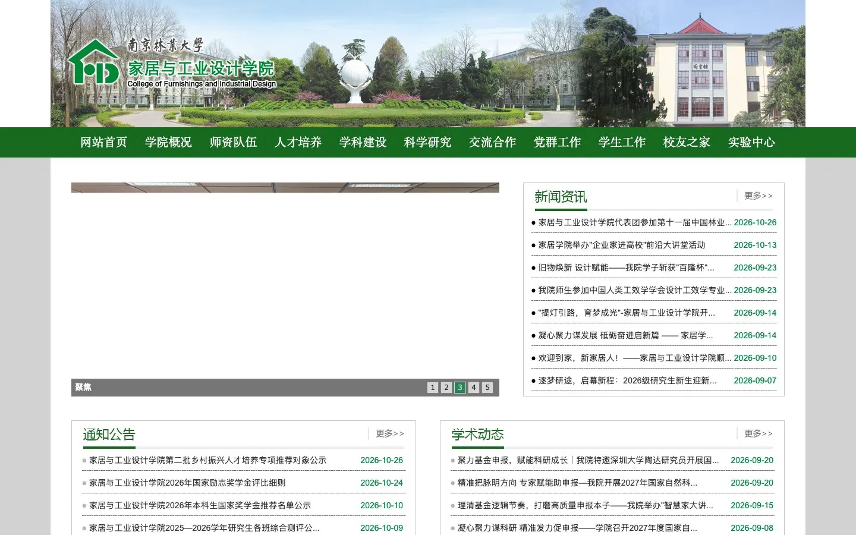The width and height of the screenshot is (856, 535).
Task: Open the 研究生各班综合测评 notice
Action: click(x=204, y=528)
